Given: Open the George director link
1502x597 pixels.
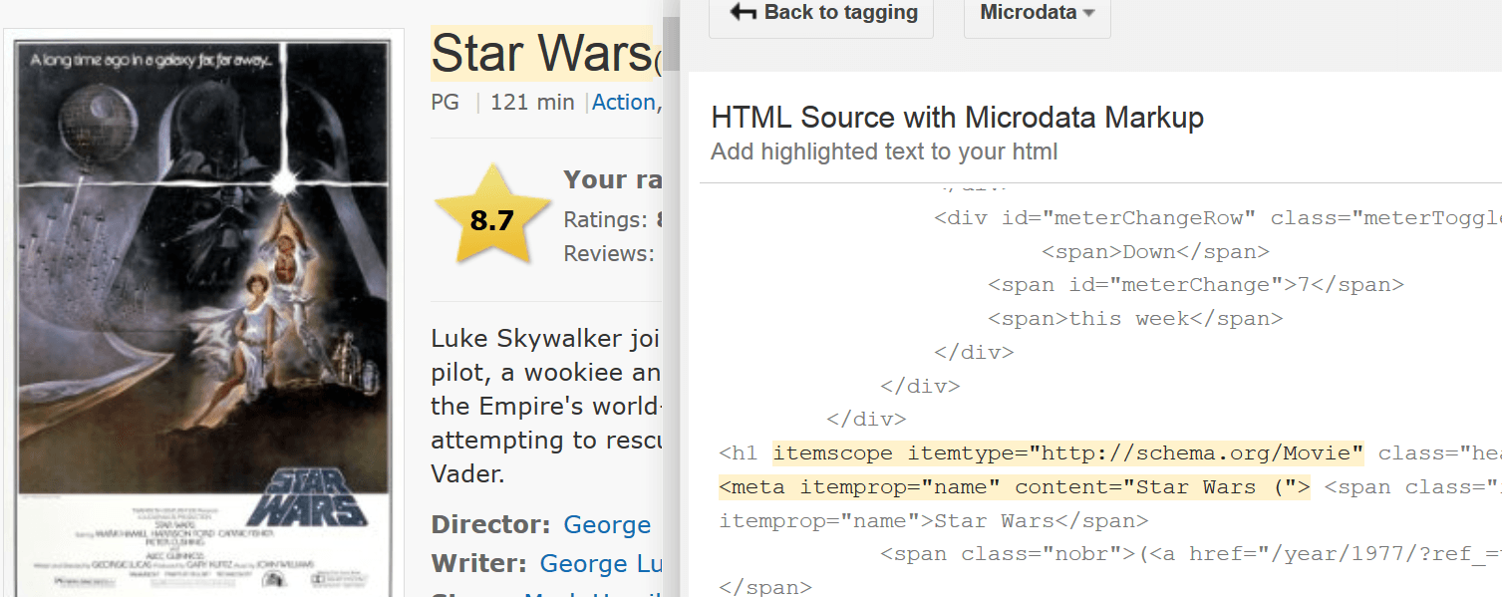Looking at the screenshot, I should 607,524.
